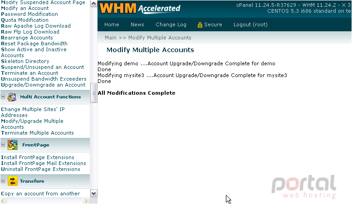The height and width of the screenshot is (204, 352).
Task: Open Install FrontPage Mail Extensions link
Action: (x=44, y=163)
